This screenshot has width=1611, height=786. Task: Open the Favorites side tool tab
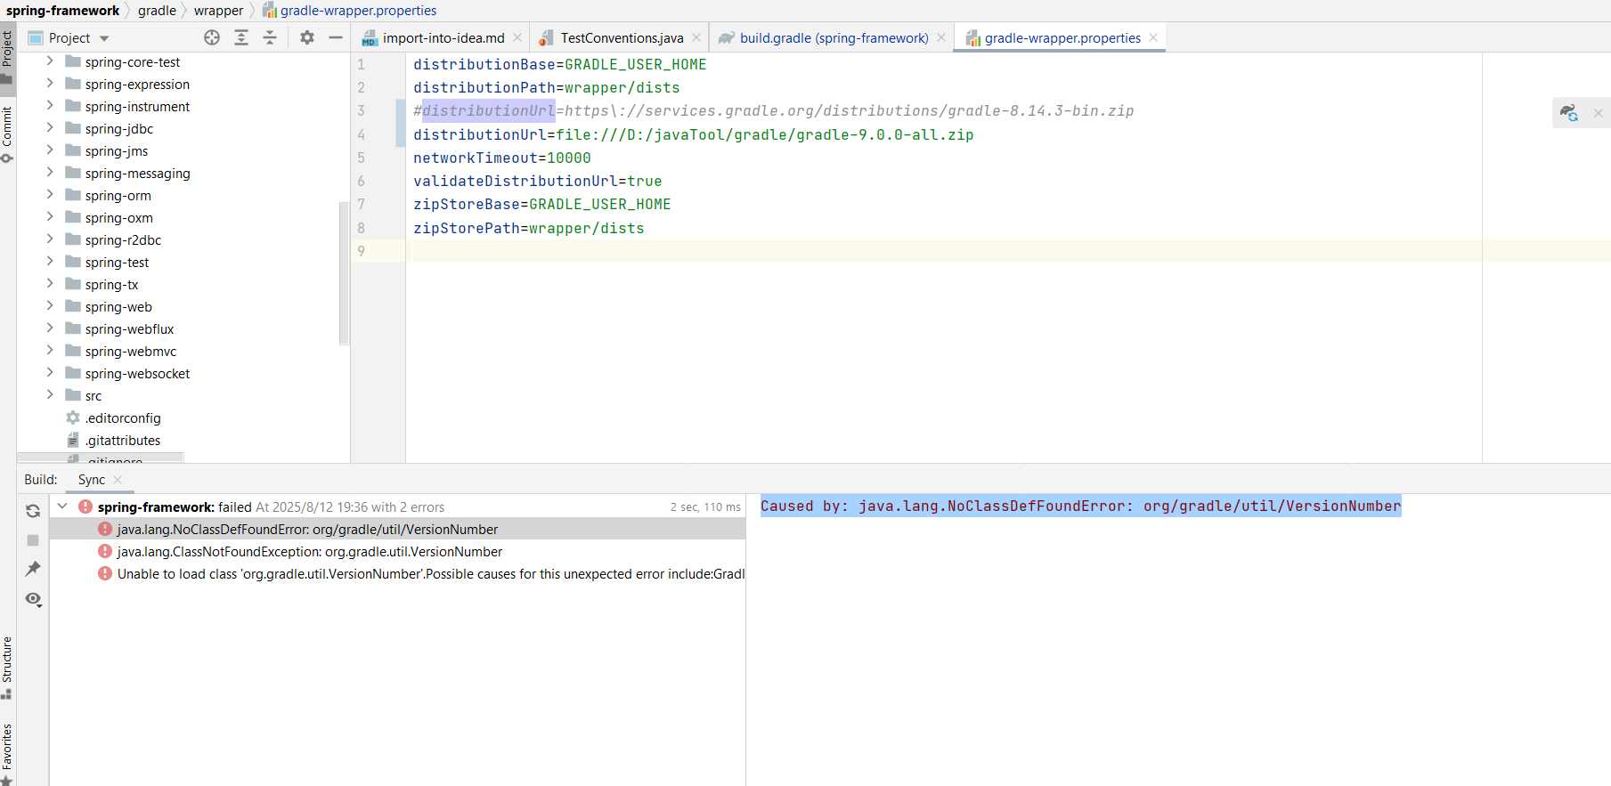coord(7,753)
